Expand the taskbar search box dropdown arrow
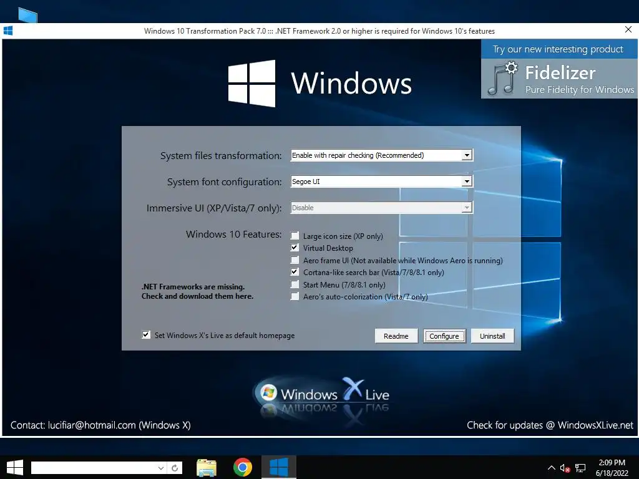639x479 pixels. [161, 468]
